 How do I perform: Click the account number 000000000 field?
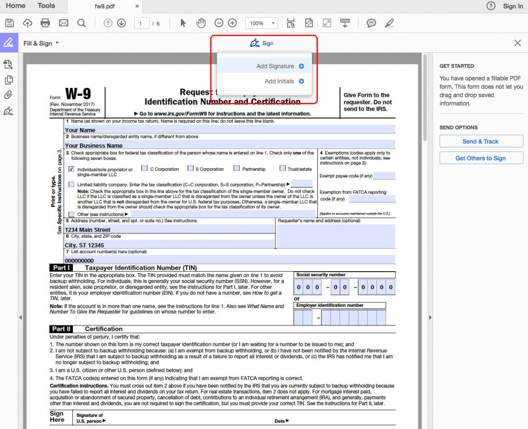(230, 259)
